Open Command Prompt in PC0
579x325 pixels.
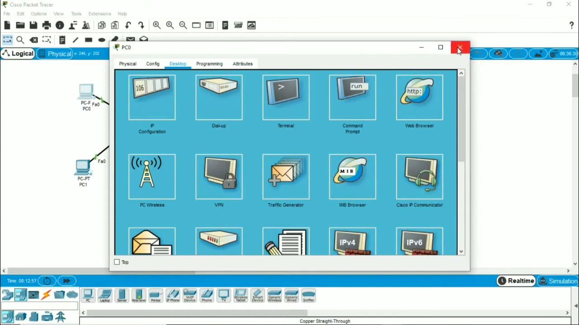pos(352,97)
